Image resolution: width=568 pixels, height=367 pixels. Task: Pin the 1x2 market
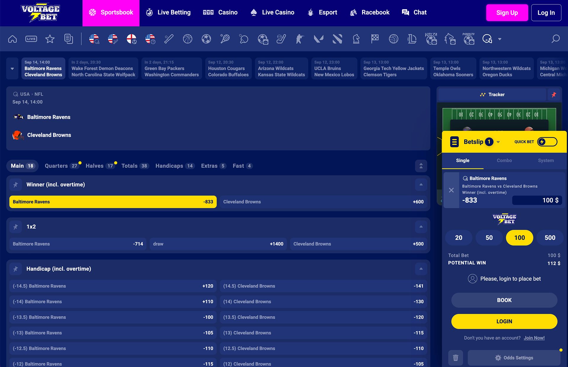point(15,227)
